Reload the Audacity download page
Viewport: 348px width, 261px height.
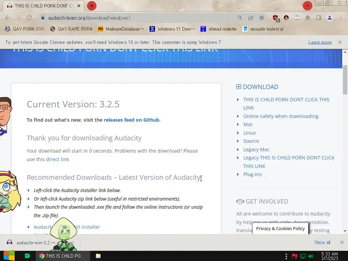point(29,18)
